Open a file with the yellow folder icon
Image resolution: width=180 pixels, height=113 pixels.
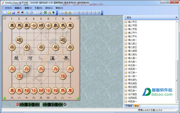coord(9,13)
